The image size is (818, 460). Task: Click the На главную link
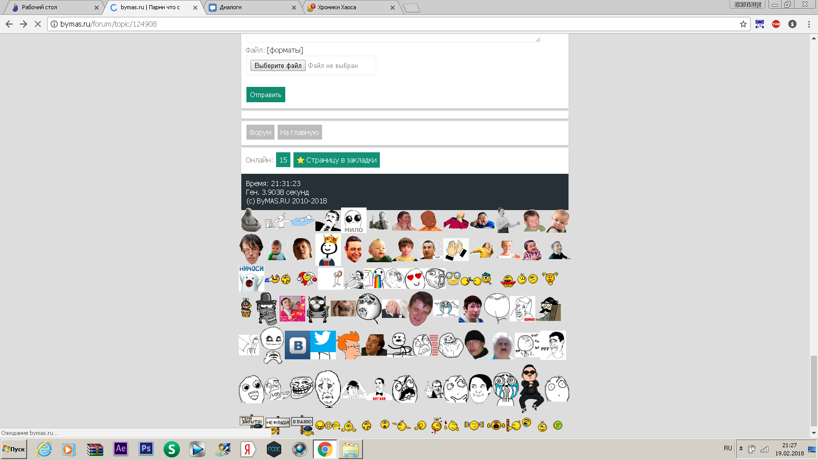coord(300,132)
